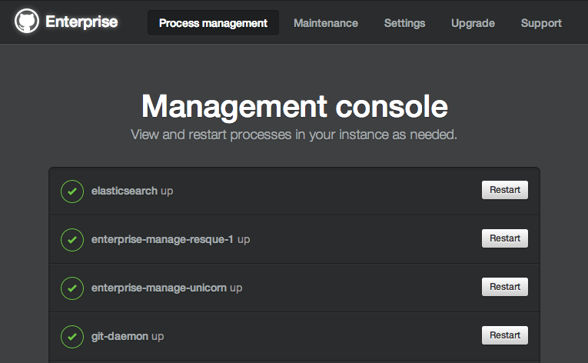Screen dimensions: 588x363
Task: Click the green checkmark beside elasticsearch
Action: click(72, 191)
